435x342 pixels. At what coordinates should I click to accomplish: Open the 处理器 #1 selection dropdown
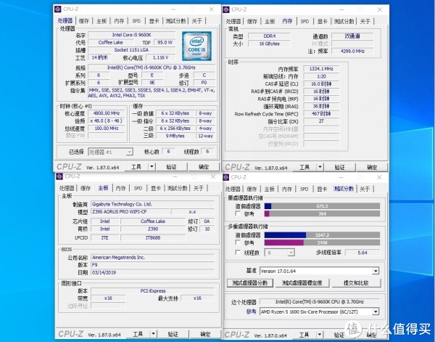pos(129,152)
